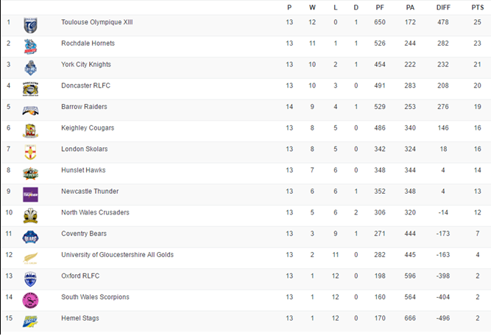Image resolution: width=491 pixels, height=336 pixels.
Task: Click the W column header
Action: [x=312, y=7]
